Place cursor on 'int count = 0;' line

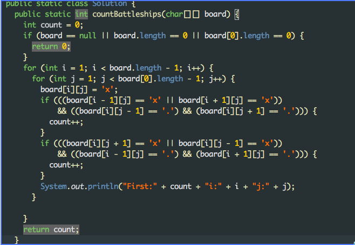pos(53,25)
